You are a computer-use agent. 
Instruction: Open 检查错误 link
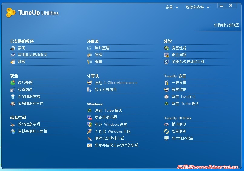25,90
